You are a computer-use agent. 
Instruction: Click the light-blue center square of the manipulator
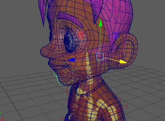pos(100,56)
